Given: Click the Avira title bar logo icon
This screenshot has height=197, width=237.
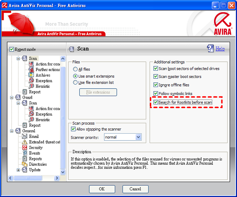Looking at the screenshot, I should pos(4,6).
